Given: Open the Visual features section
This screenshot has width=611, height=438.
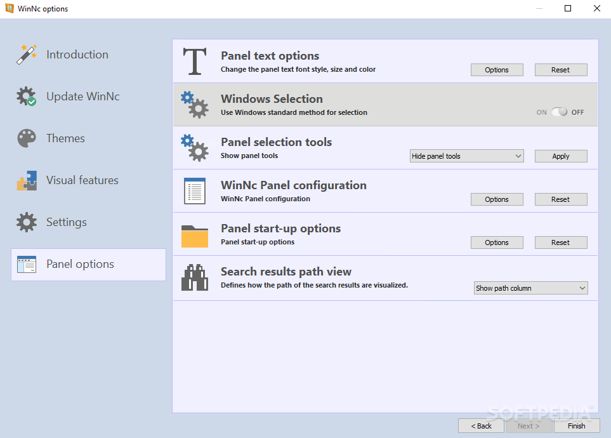Looking at the screenshot, I should click(88, 180).
